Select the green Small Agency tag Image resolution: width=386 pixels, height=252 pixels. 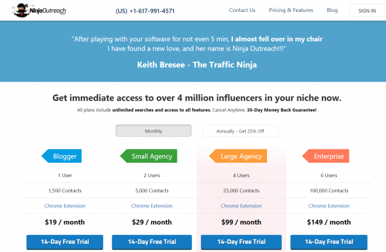click(149, 156)
